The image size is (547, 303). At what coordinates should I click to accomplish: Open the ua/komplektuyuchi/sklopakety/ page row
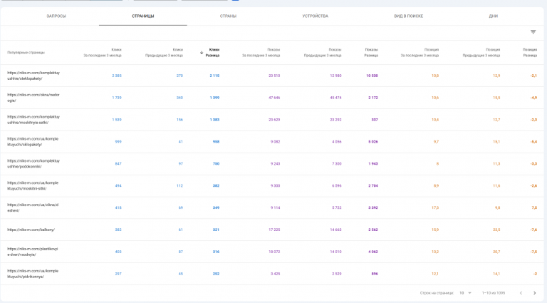tap(272, 142)
